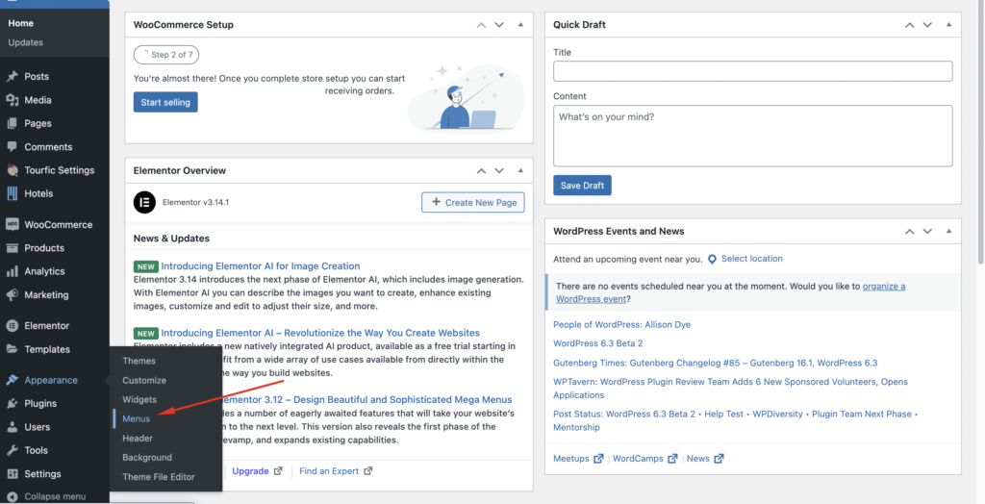The height and width of the screenshot is (504, 985).
Task: Click the Select location link
Action: tap(752, 259)
